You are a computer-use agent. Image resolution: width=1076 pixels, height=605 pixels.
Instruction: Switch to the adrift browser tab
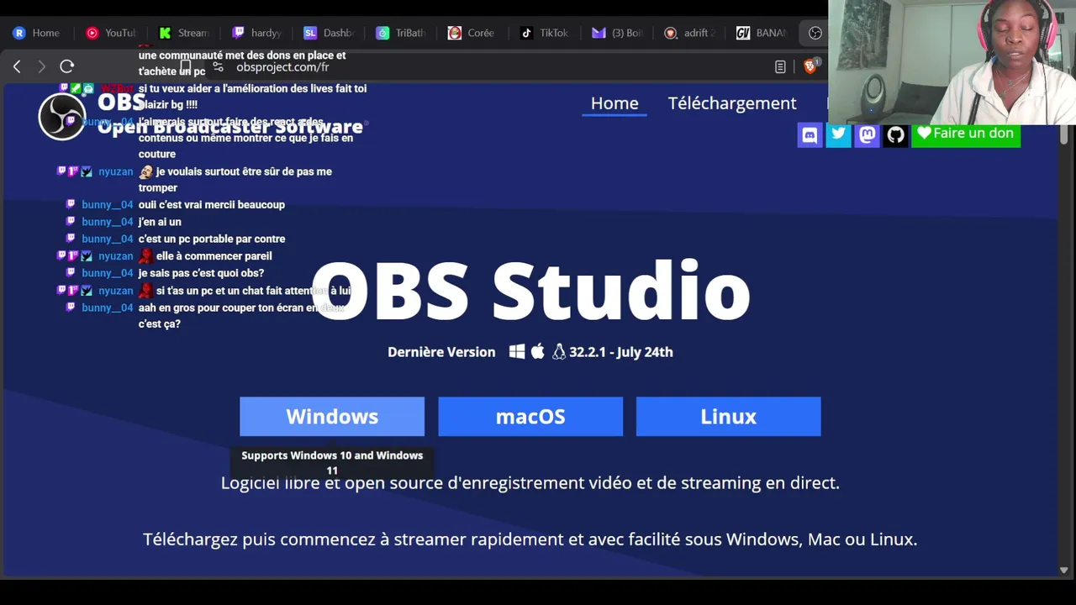(x=689, y=33)
